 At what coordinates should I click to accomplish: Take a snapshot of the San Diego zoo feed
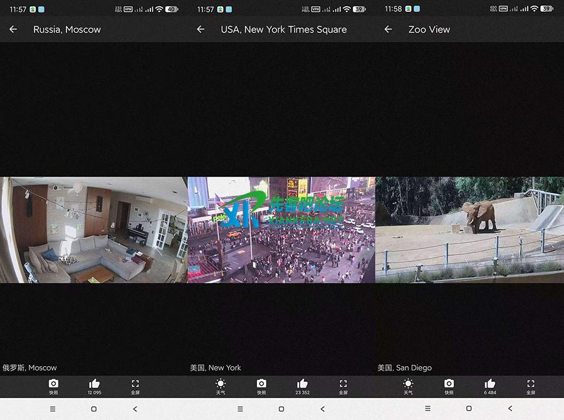pyautogui.click(x=449, y=386)
